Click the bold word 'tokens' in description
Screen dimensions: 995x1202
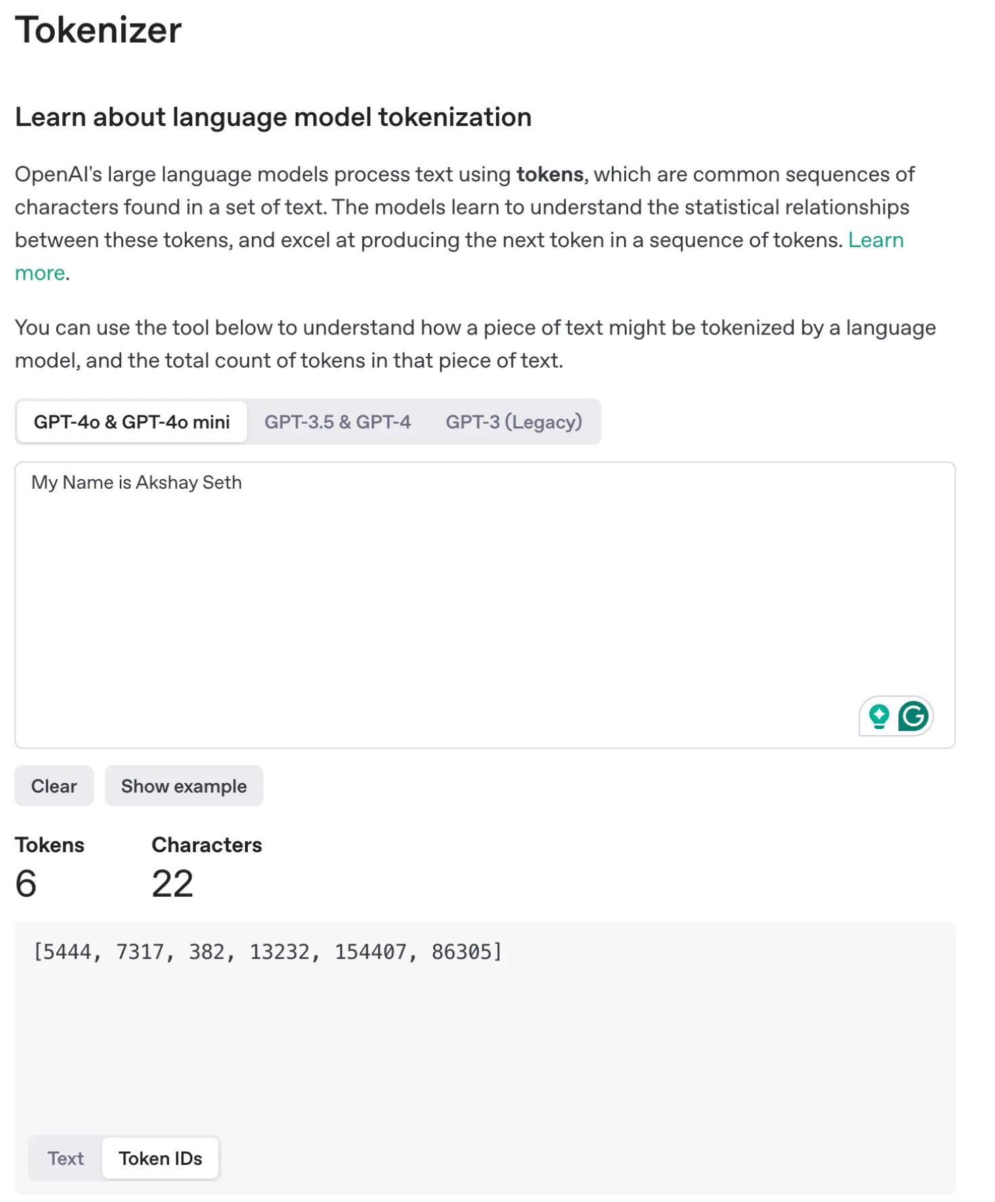[550, 175]
